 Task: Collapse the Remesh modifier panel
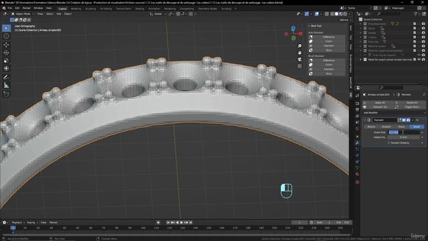click(x=365, y=120)
